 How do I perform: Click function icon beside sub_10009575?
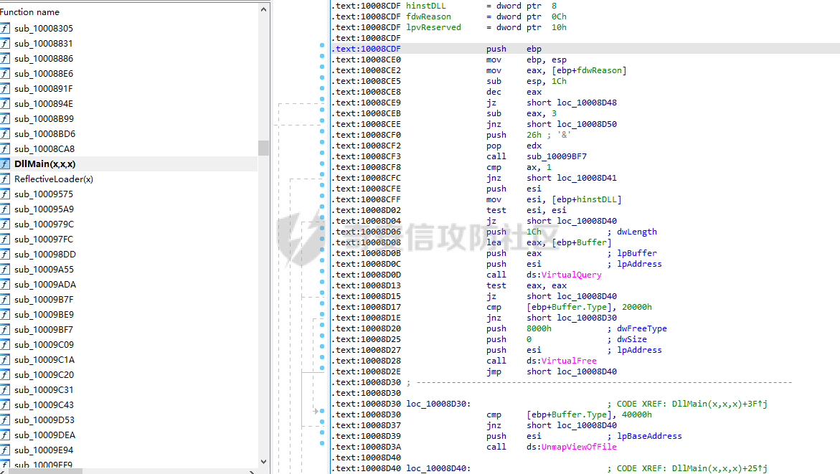click(5, 194)
